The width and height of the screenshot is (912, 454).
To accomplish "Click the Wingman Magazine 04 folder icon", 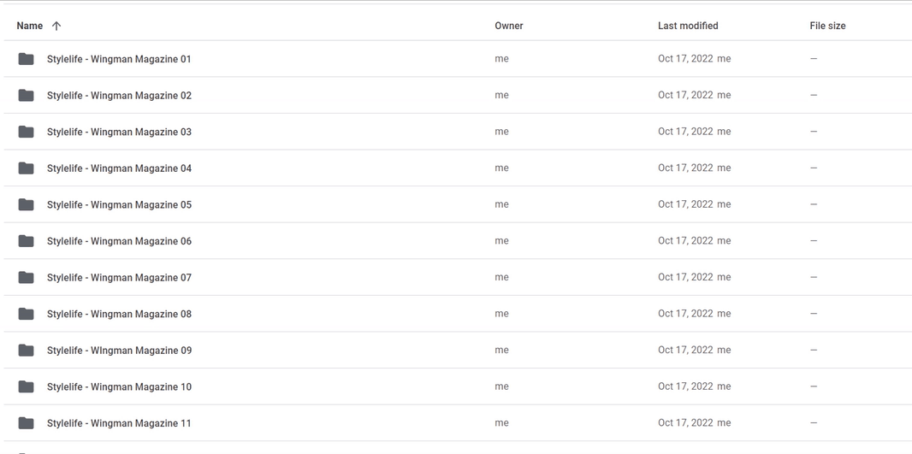I will [27, 168].
